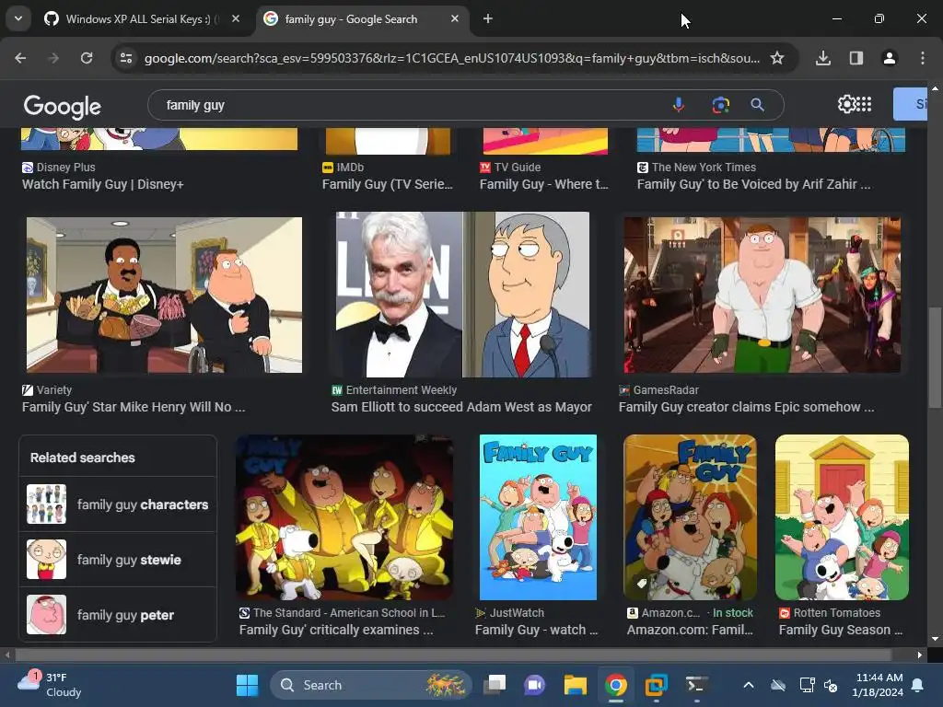
Task: Show hidden system tray icons
Action: tap(748, 685)
